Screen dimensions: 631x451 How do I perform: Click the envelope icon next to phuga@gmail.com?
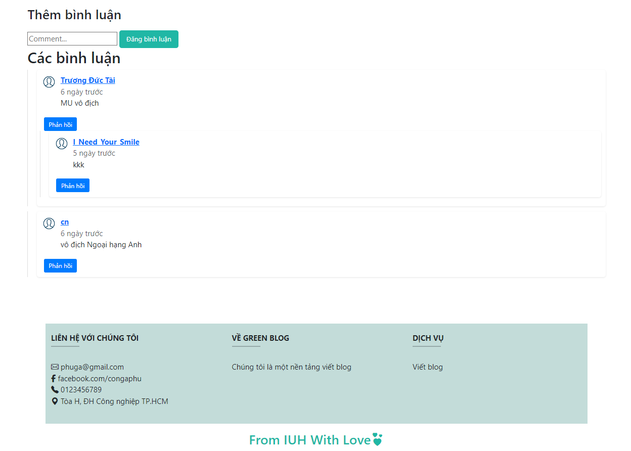(55, 367)
